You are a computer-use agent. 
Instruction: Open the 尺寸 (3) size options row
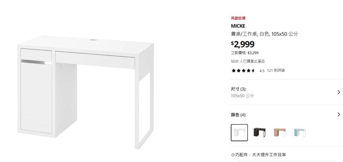pyautogui.click(x=286, y=92)
